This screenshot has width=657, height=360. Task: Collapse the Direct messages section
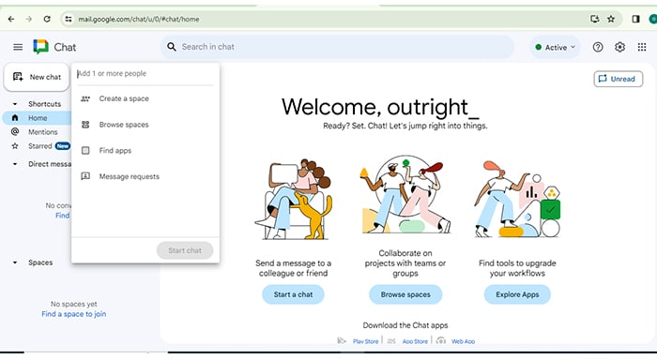click(15, 164)
